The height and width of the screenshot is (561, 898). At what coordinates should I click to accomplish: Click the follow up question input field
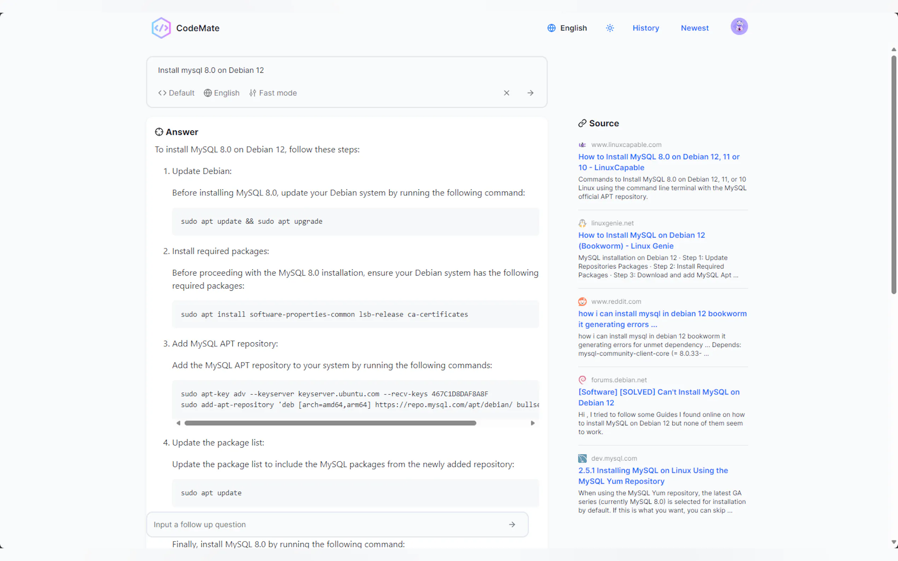coord(327,524)
